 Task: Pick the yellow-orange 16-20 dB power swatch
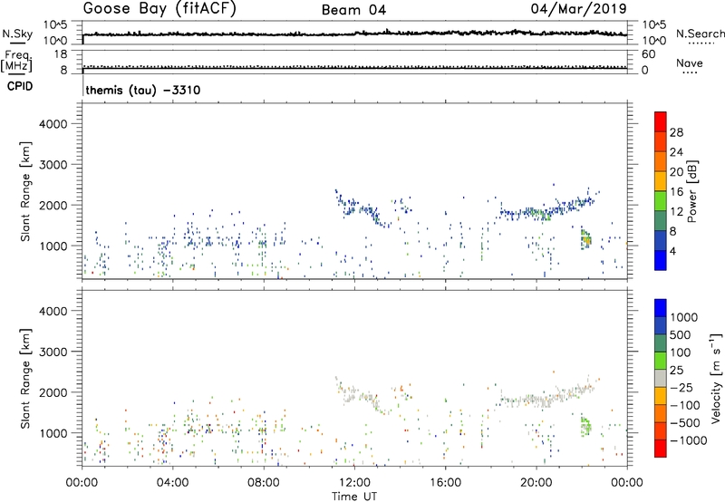[x=661, y=180]
